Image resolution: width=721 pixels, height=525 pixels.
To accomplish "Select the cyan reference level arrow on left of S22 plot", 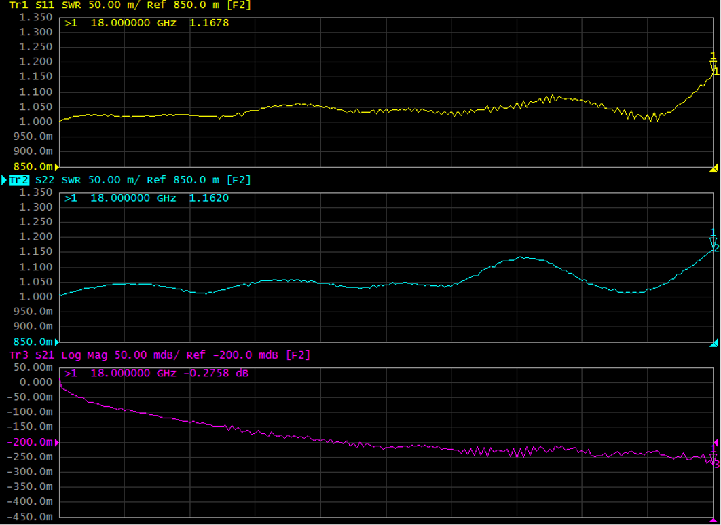I will coord(56,342).
